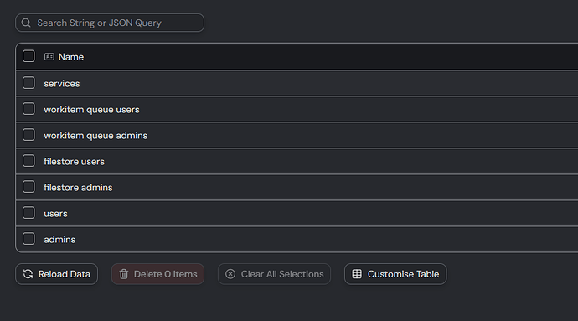The width and height of the screenshot is (578, 321).
Task: Check the workitem queue users checkbox
Action: [x=28, y=109]
